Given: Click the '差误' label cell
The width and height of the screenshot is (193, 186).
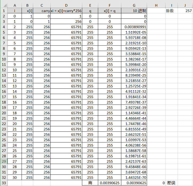Looking at the screenshot, I should pyautogui.click(x=171, y=183).
